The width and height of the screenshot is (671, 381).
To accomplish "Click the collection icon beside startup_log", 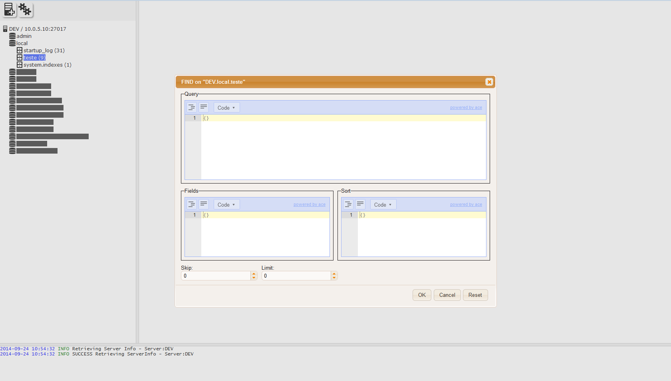I will 20,50.
